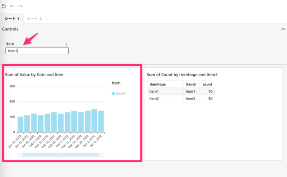Viewport: 287px width, 177px height.
Task: Switch to シート 2 tab
Action: [35, 19]
